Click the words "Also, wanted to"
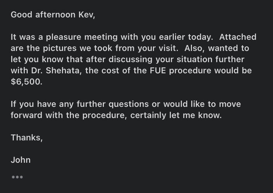 [x=217, y=48]
